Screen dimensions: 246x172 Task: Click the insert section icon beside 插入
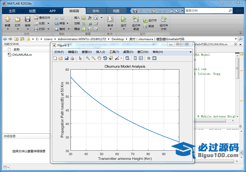click(x=84, y=18)
